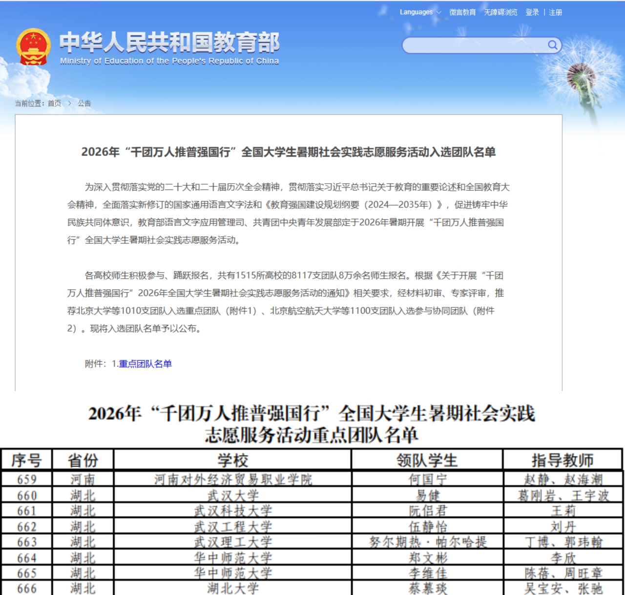Click student name 李维佳
625x595 pixels.
coord(428,573)
